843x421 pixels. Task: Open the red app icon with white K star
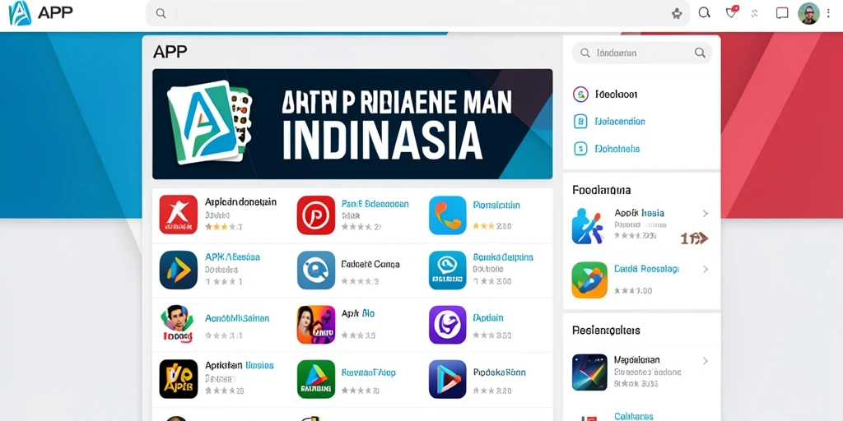pyautogui.click(x=179, y=215)
